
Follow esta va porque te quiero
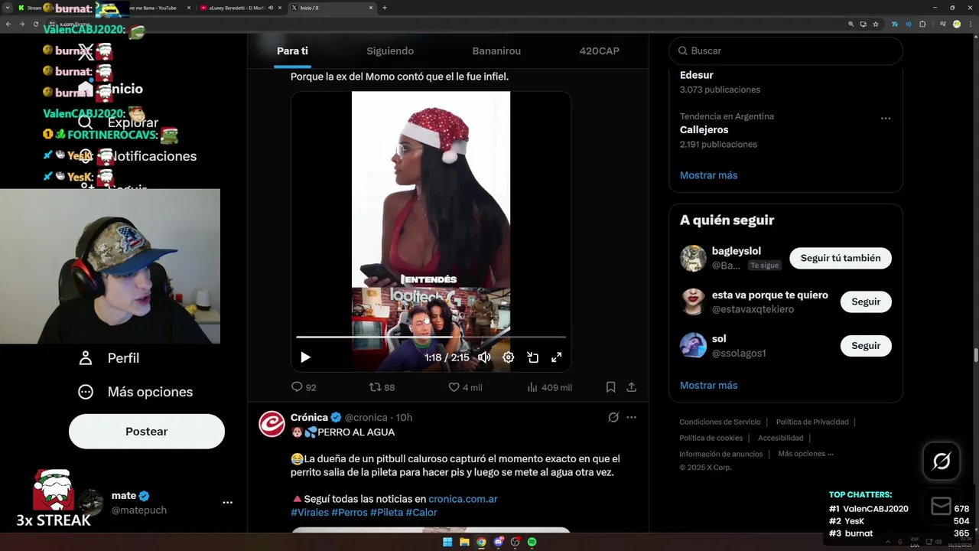(866, 302)
